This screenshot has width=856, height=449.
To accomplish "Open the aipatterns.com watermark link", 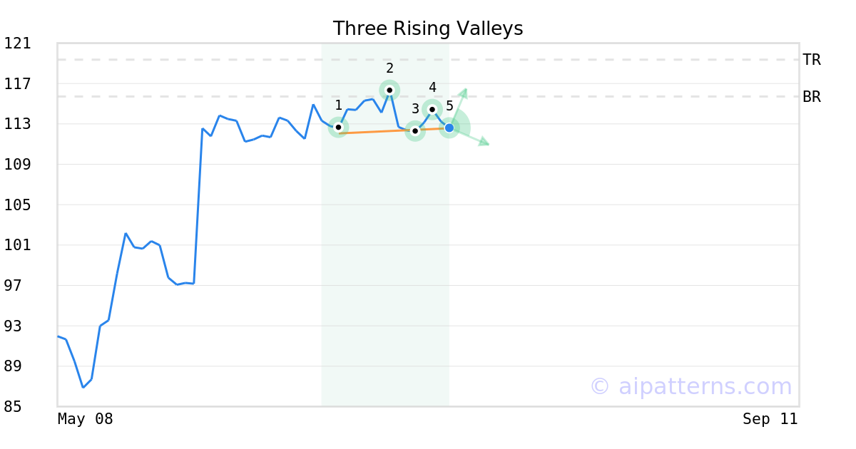I will (691, 386).
